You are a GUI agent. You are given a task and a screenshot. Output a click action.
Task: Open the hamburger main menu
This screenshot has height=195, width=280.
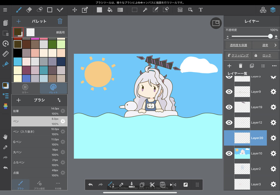(5, 10)
